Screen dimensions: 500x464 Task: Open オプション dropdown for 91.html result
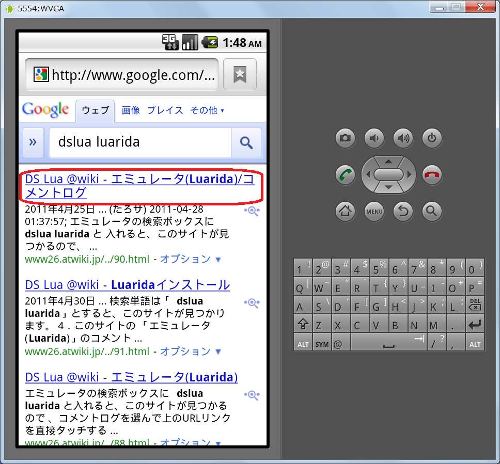pyautogui.click(x=191, y=351)
